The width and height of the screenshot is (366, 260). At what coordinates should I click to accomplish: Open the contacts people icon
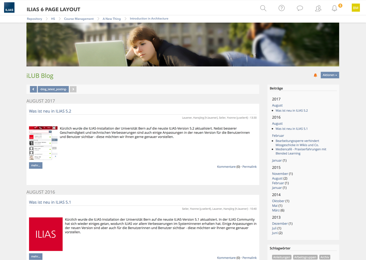[318, 8]
